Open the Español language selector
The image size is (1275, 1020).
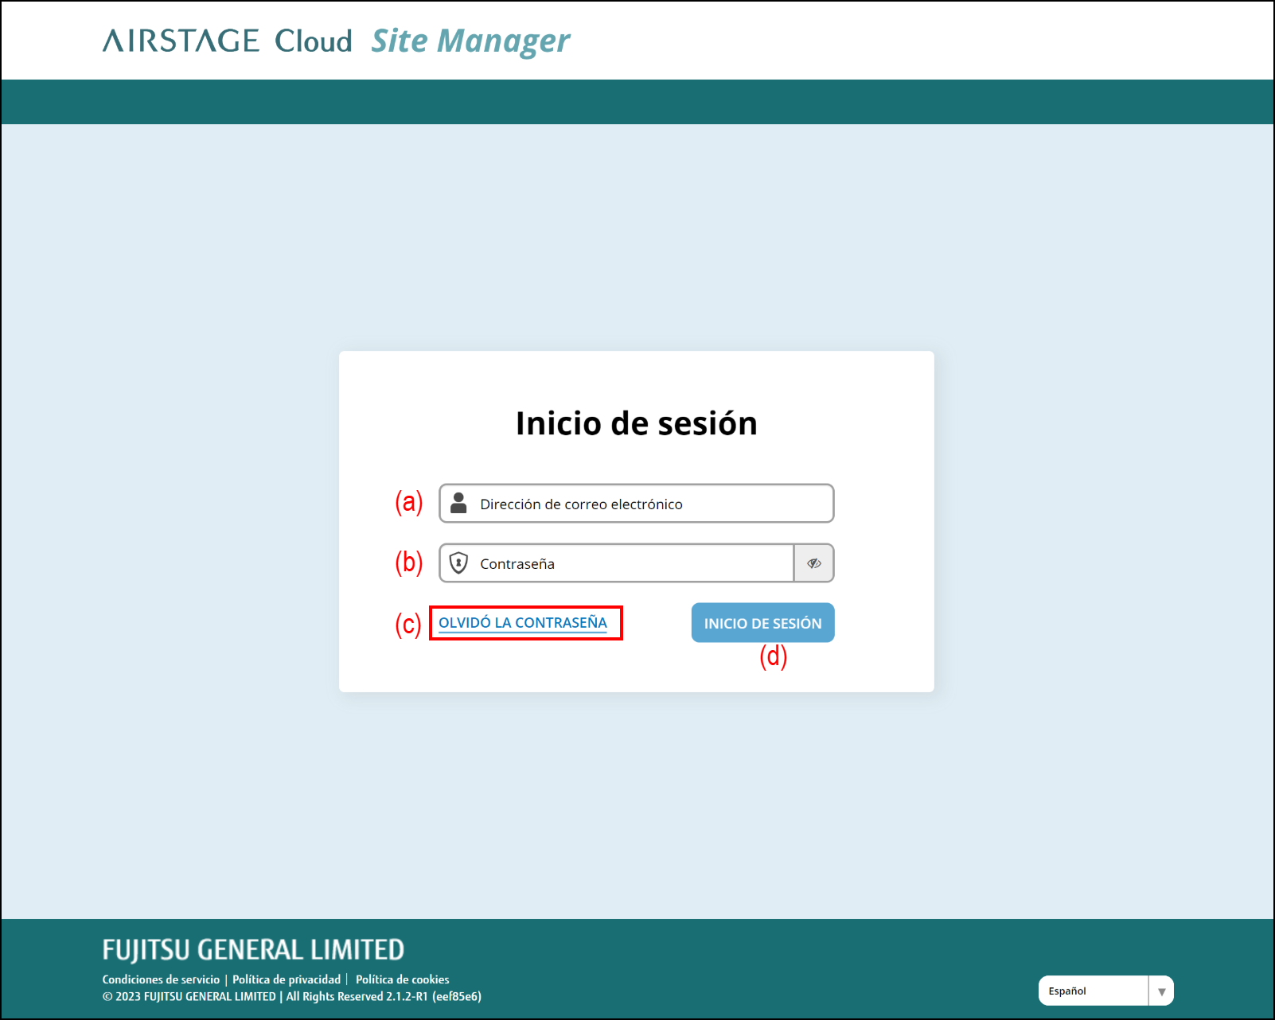[1093, 991]
